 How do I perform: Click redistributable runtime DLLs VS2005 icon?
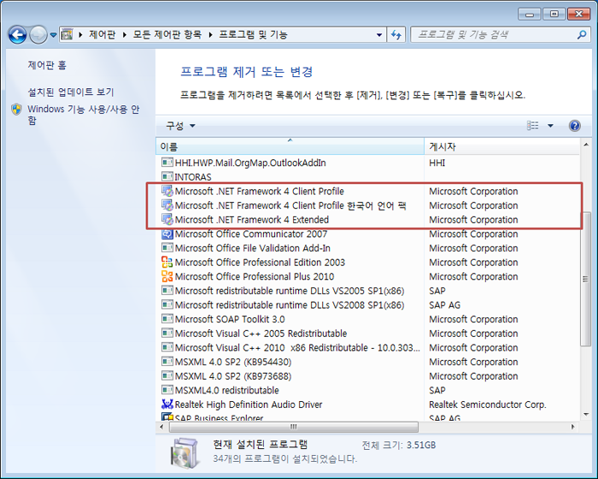coord(167,290)
